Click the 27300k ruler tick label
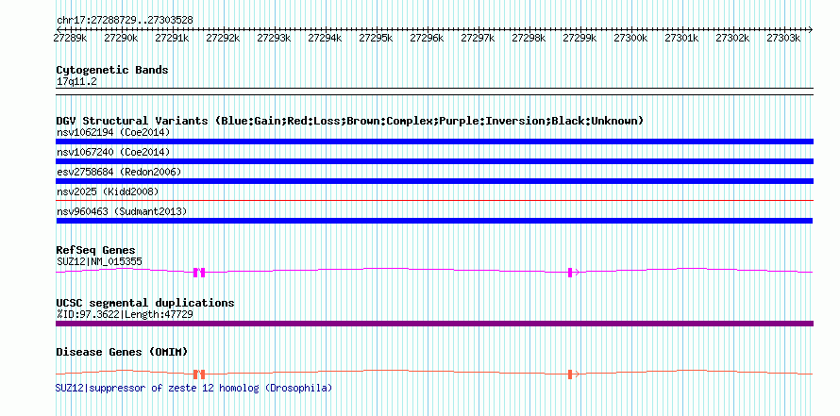The height and width of the screenshot is (416, 840). (630, 38)
